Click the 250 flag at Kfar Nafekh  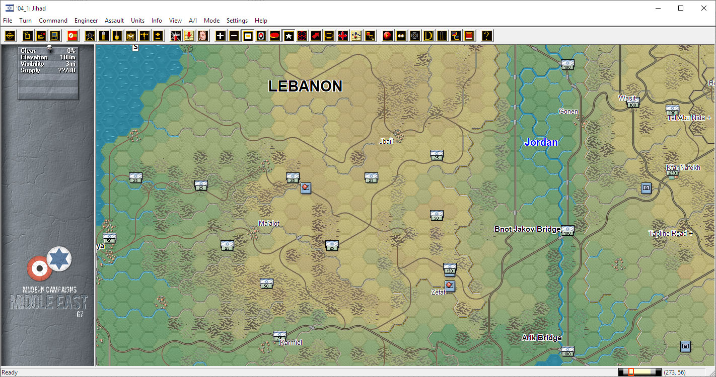click(x=672, y=172)
